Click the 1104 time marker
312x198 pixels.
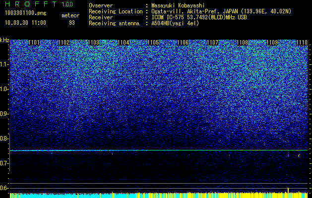tap(124, 43)
